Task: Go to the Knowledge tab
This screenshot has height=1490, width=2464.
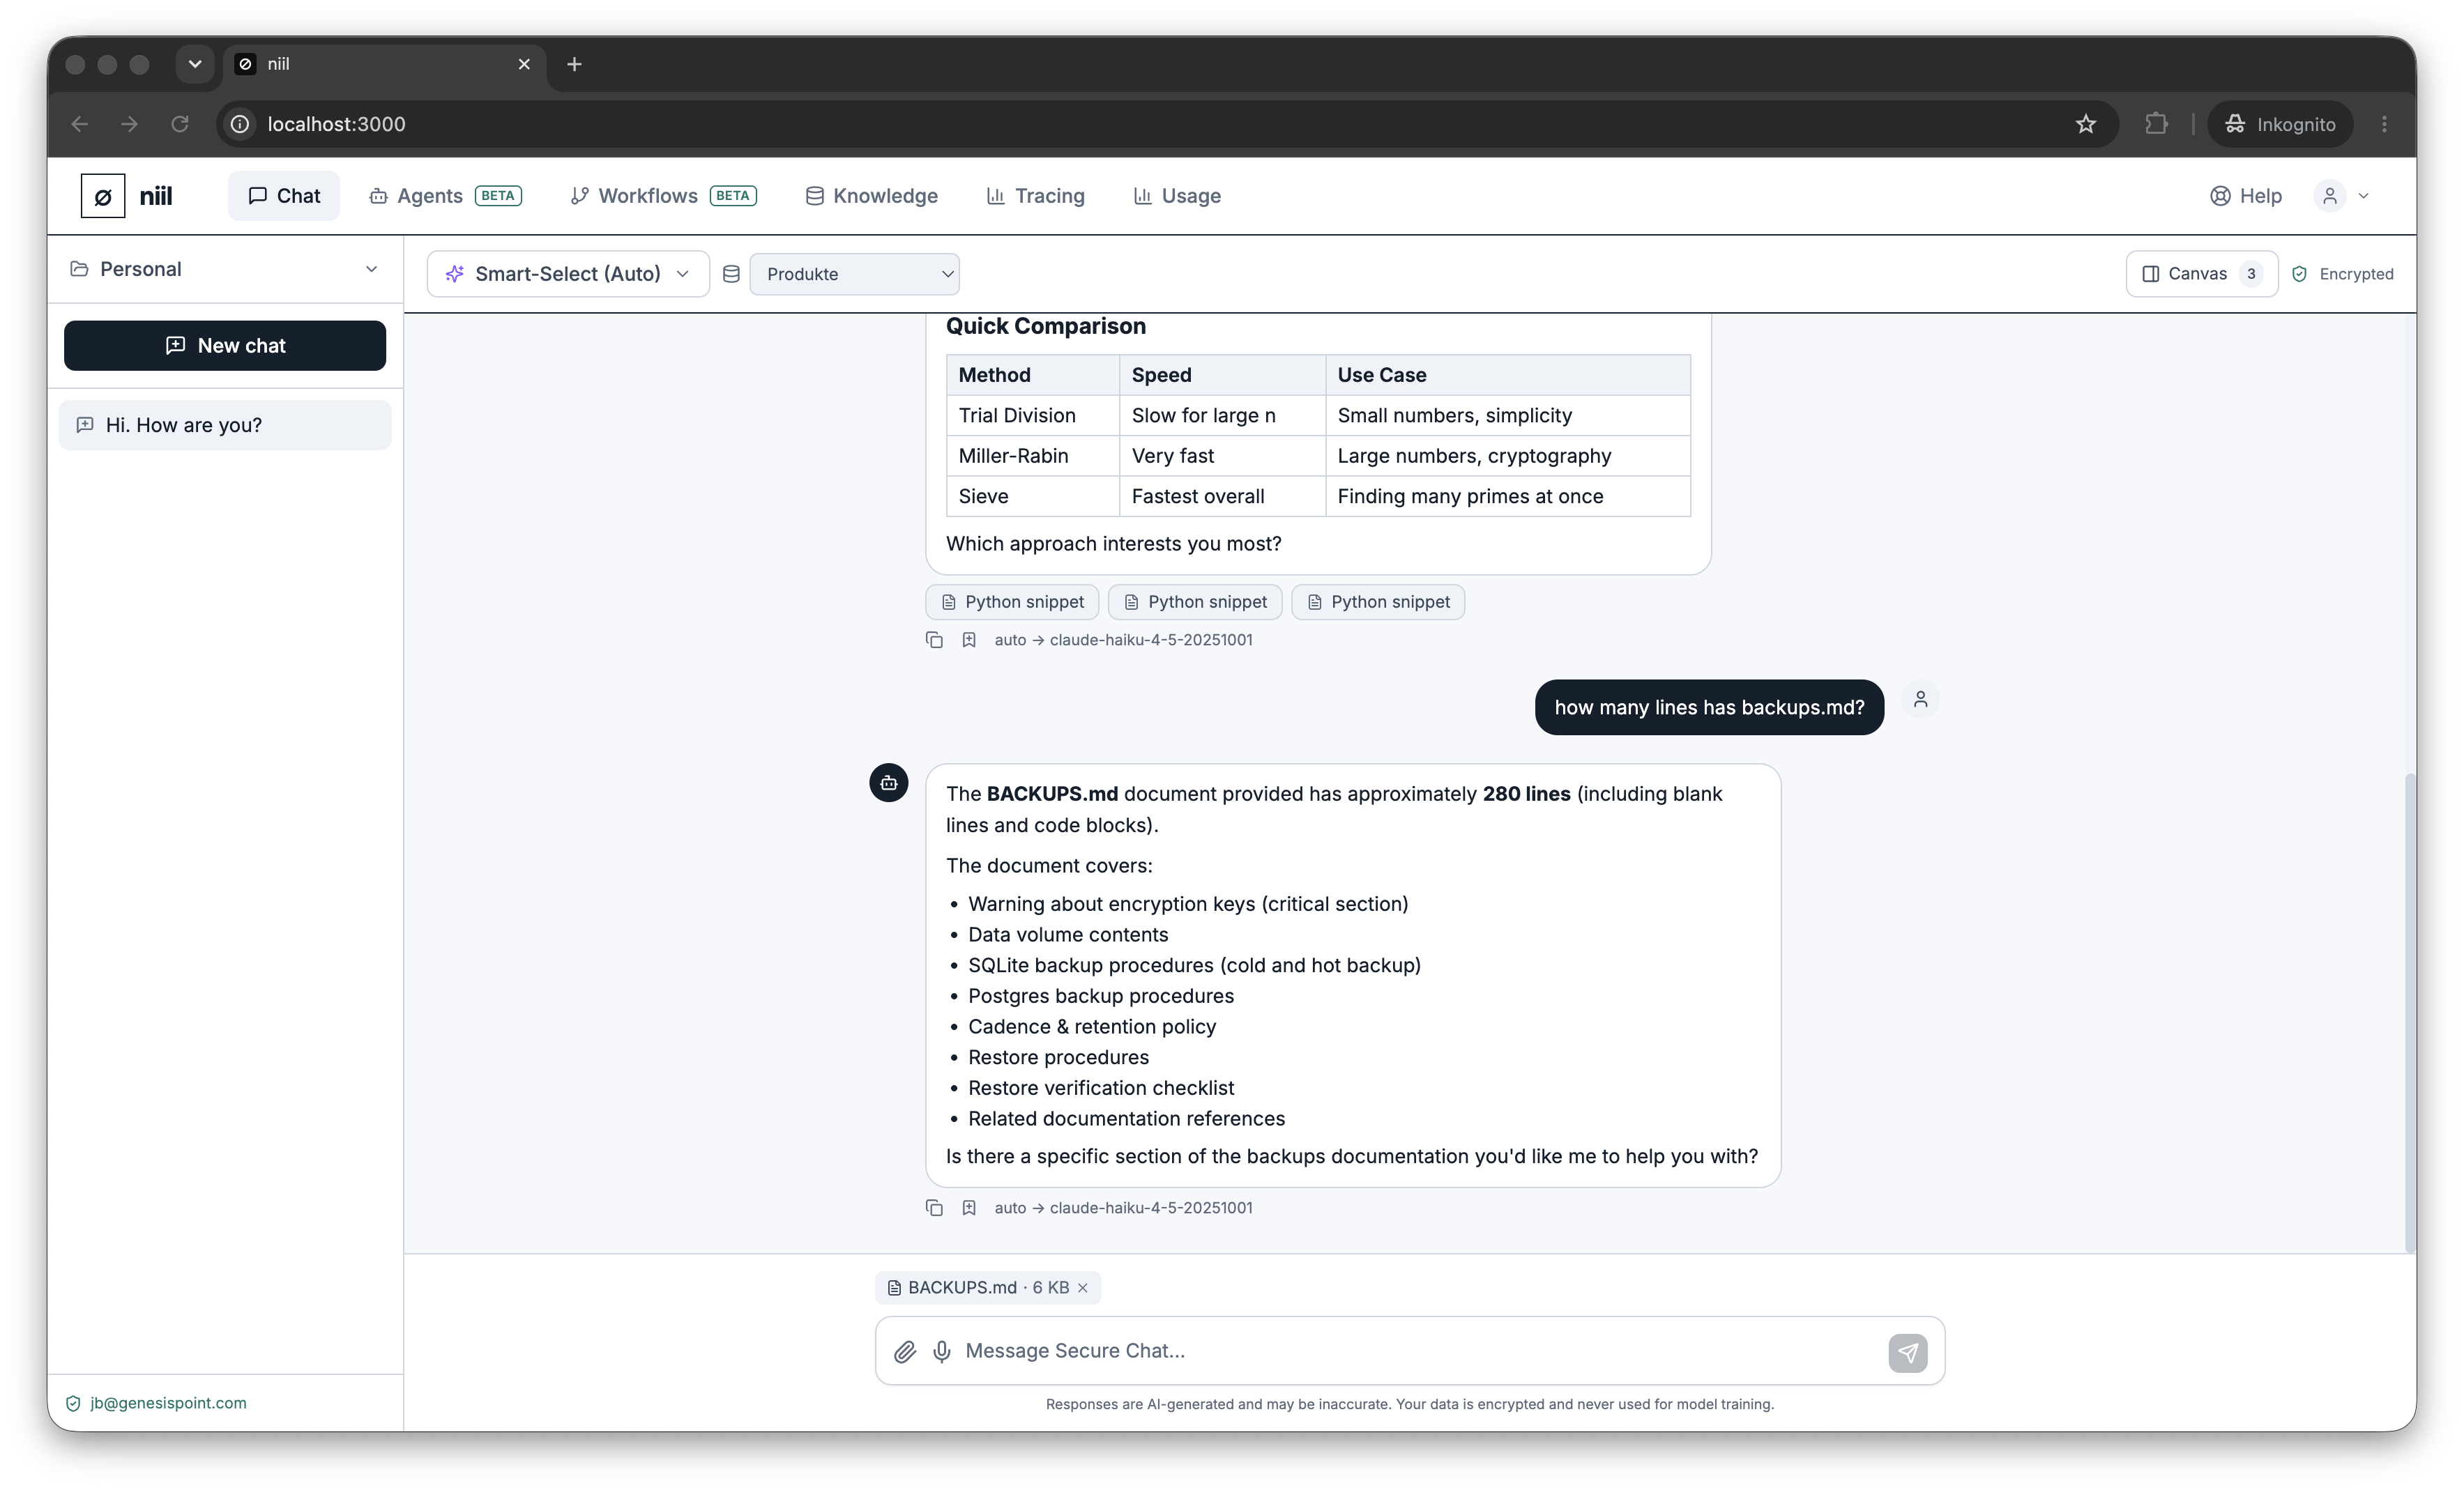Action: [872, 196]
